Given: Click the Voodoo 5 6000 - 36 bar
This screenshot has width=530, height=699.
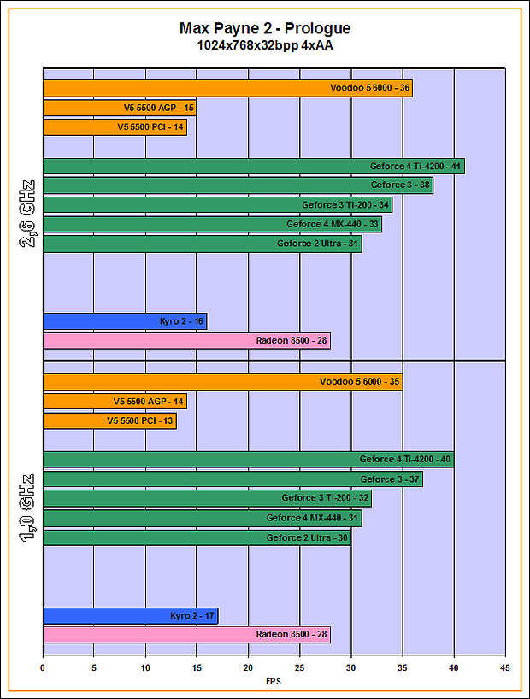Looking at the screenshot, I should click(227, 88).
